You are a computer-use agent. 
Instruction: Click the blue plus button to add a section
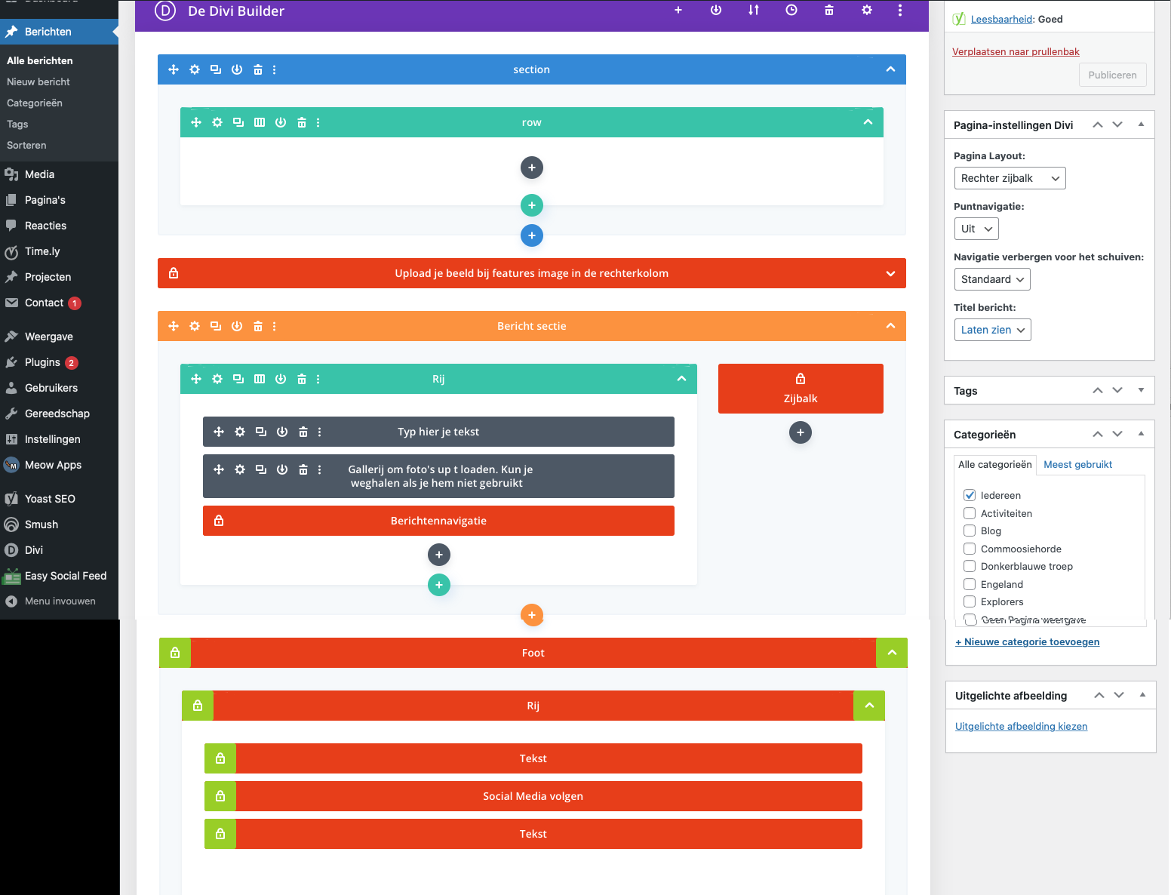tap(531, 235)
